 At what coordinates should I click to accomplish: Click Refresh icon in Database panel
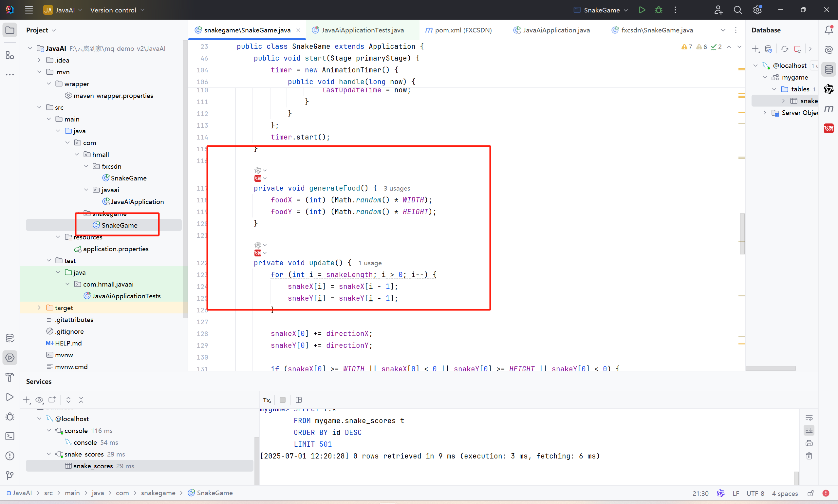tap(784, 49)
